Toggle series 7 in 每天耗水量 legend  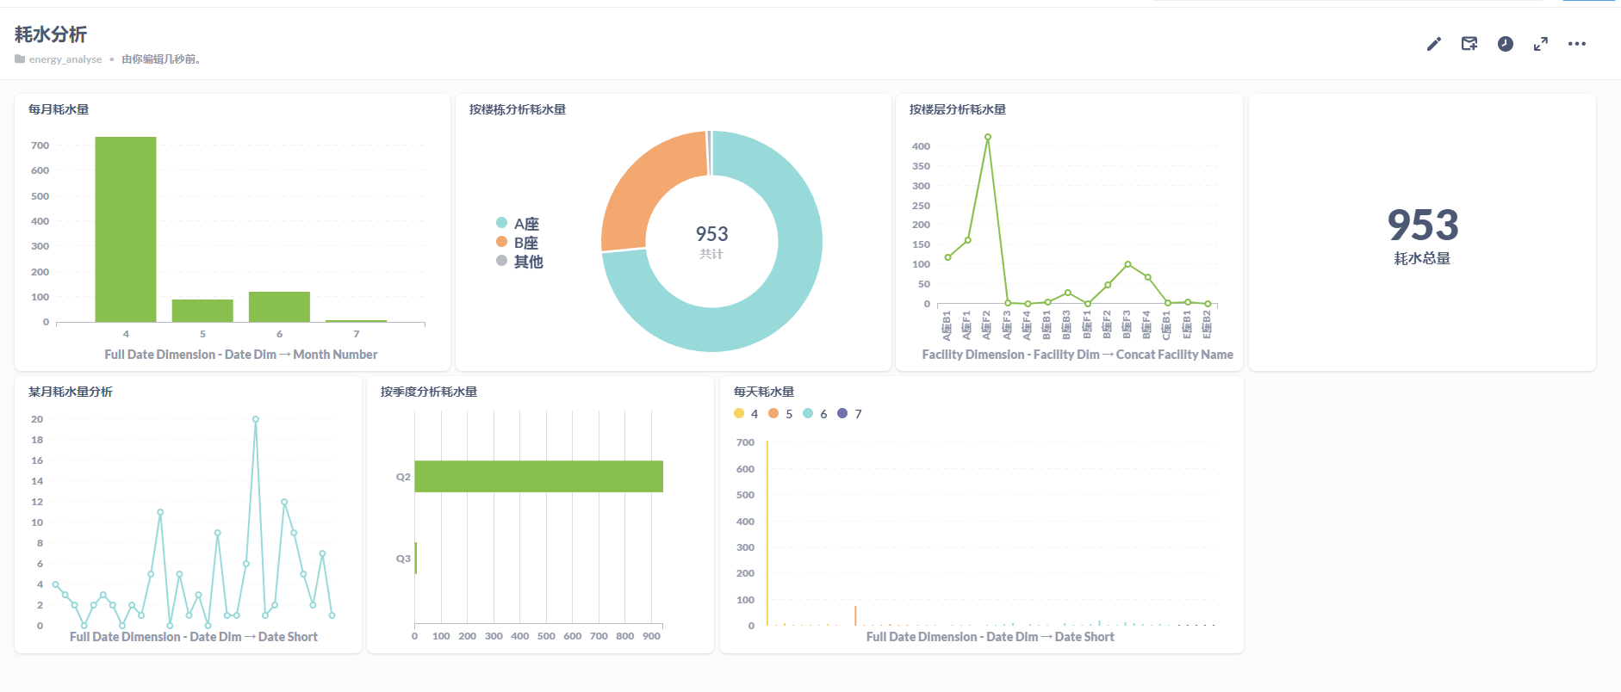[x=849, y=414]
